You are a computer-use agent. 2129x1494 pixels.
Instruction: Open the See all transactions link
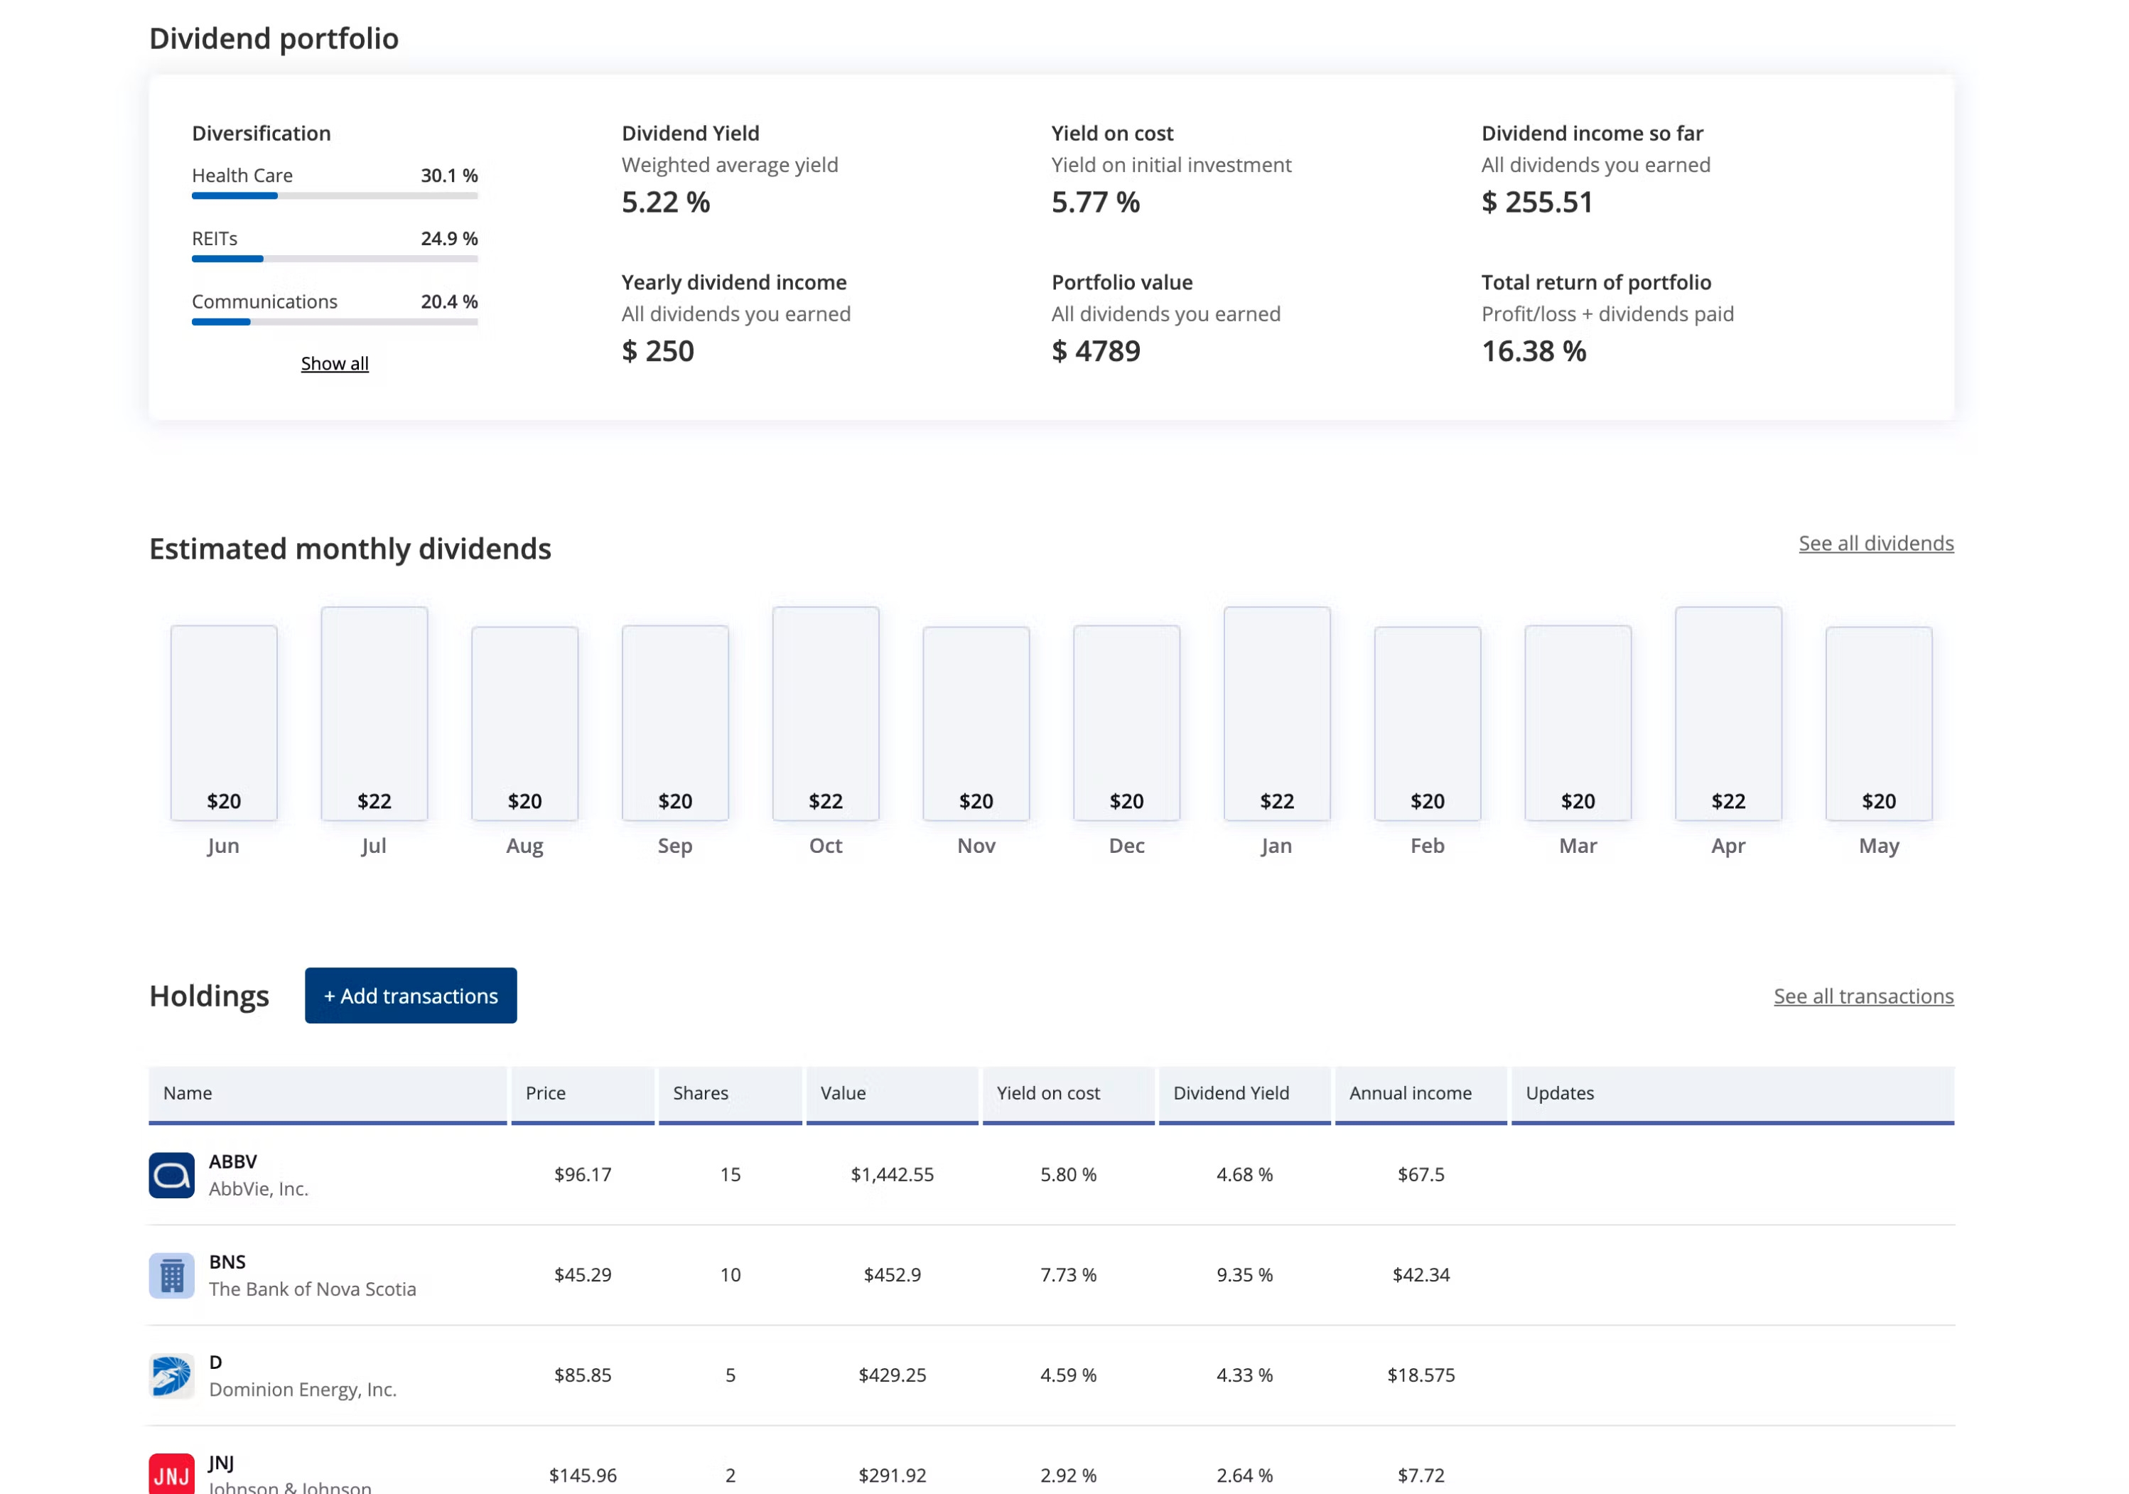tap(1863, 996)
